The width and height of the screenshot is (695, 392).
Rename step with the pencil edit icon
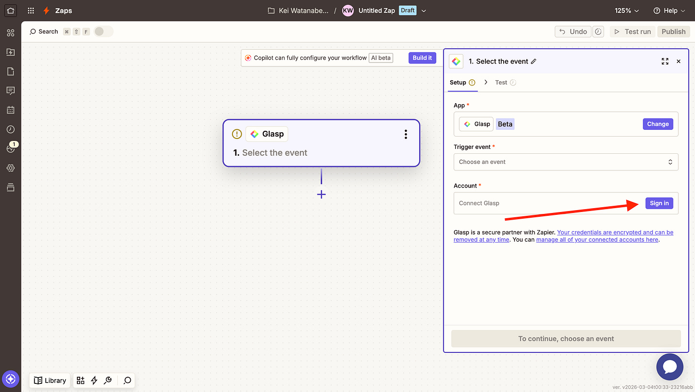pos(534,61)
